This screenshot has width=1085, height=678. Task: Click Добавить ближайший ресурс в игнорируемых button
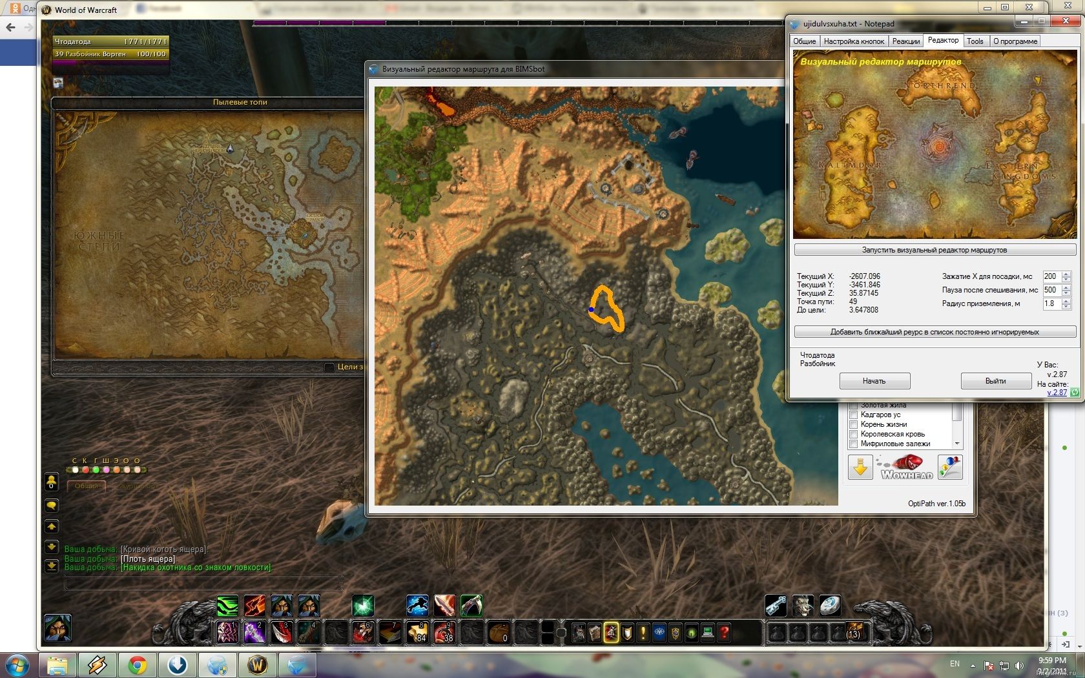[x=935, y=332]
